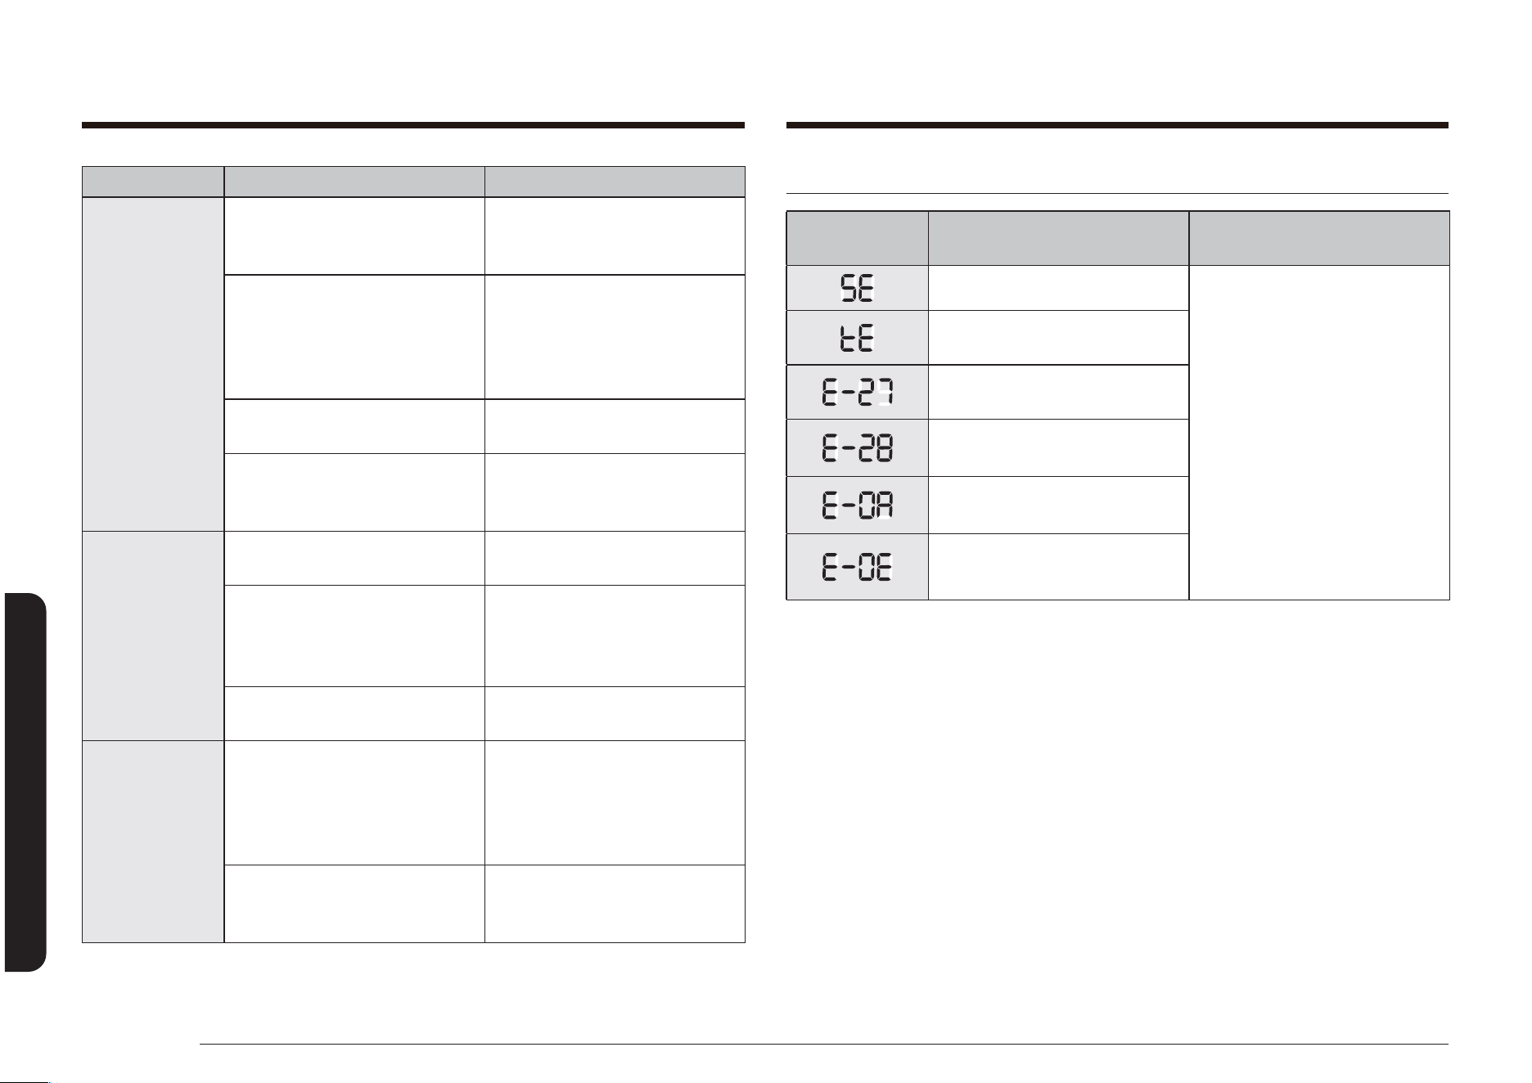Select the blank cell next to E-28

click(1058, 448)
